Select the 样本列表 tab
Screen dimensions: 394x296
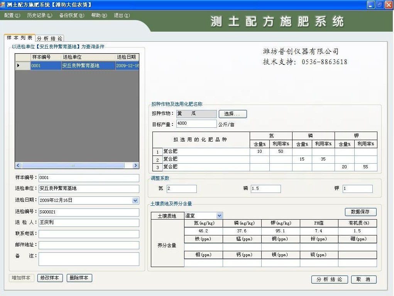coord(20,38)
